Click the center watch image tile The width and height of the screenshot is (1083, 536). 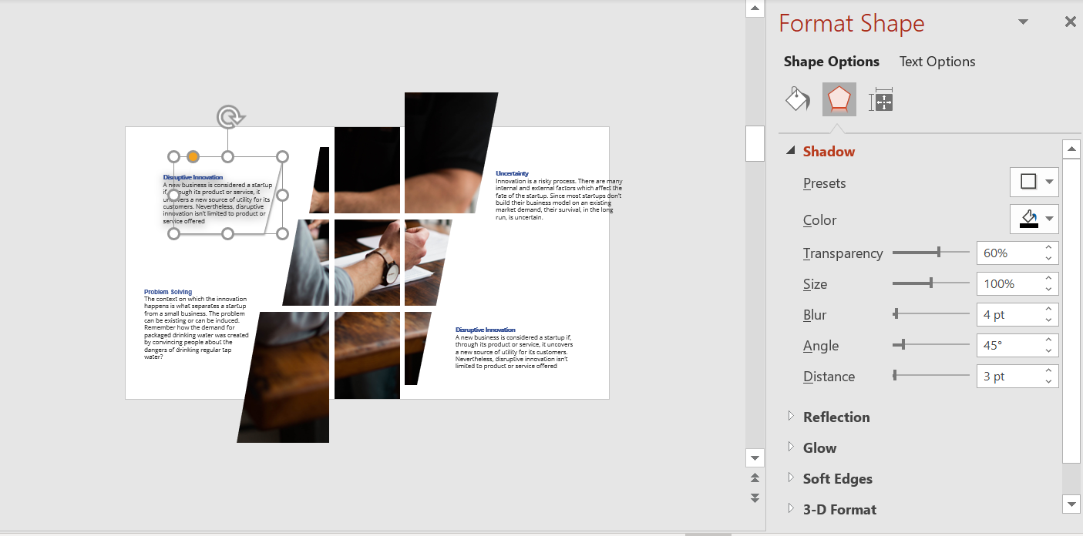coord(367,262)
